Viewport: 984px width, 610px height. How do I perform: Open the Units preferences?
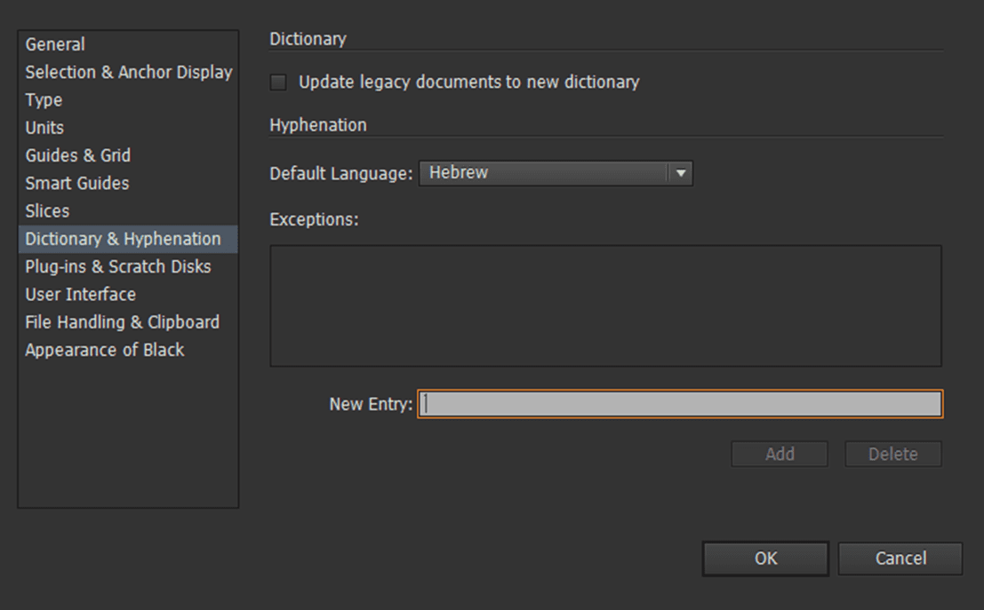point(44,128)
